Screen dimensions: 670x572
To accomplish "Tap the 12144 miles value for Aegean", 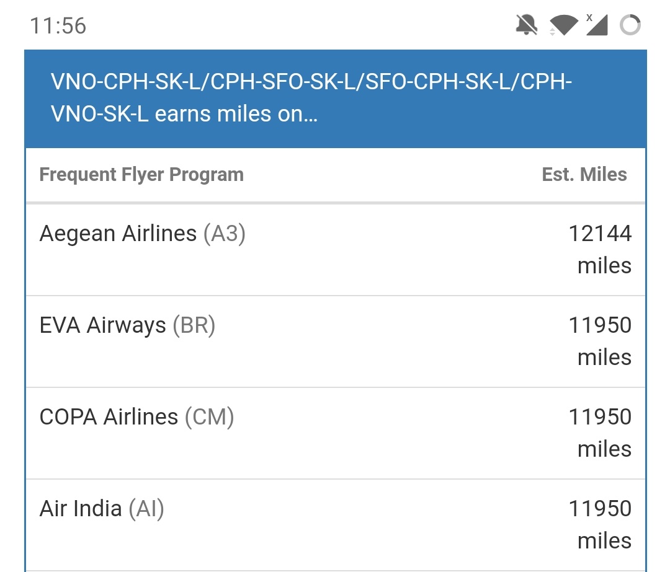I will point(600,250).
